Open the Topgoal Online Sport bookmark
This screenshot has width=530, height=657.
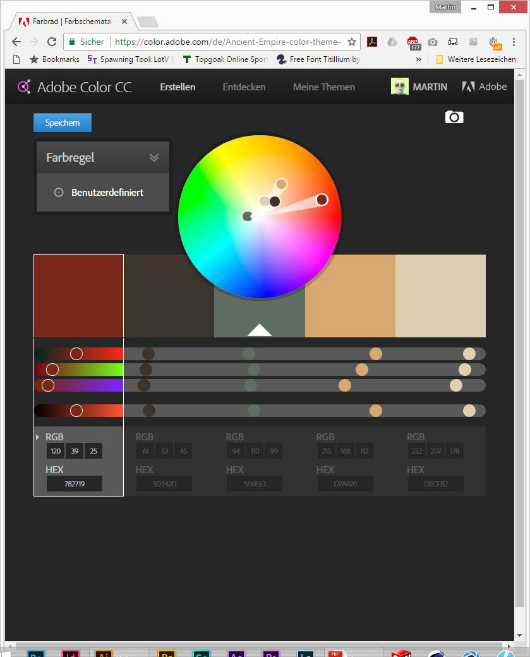click(x=226, y=59)
